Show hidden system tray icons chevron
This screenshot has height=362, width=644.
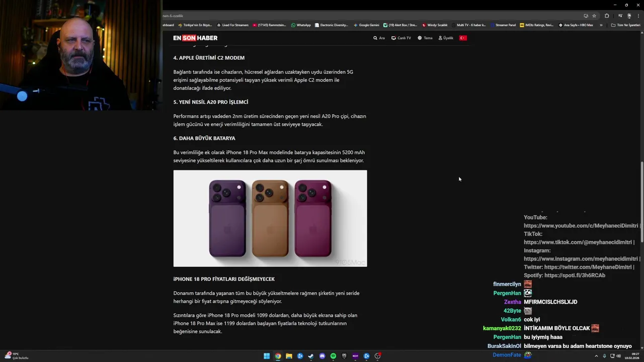point(597,356)
